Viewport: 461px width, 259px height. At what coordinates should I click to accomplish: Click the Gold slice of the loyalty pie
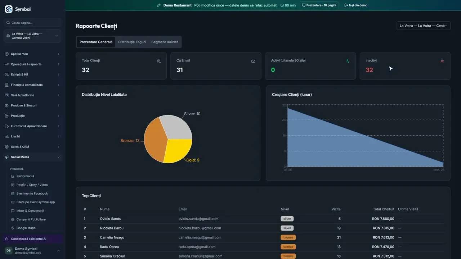click(x=177, y=150)
